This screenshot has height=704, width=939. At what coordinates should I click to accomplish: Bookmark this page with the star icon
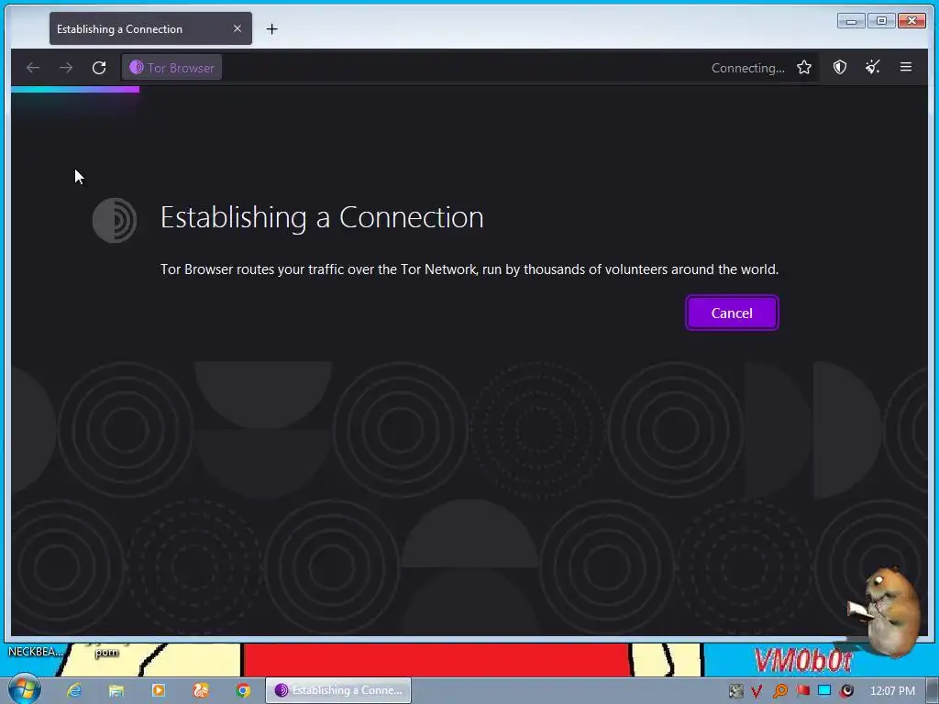(804, 68)
